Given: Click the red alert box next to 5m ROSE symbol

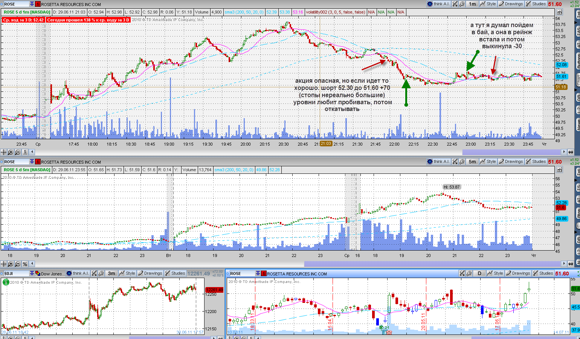Looking at the screenshot, I should tap(38, 162).
